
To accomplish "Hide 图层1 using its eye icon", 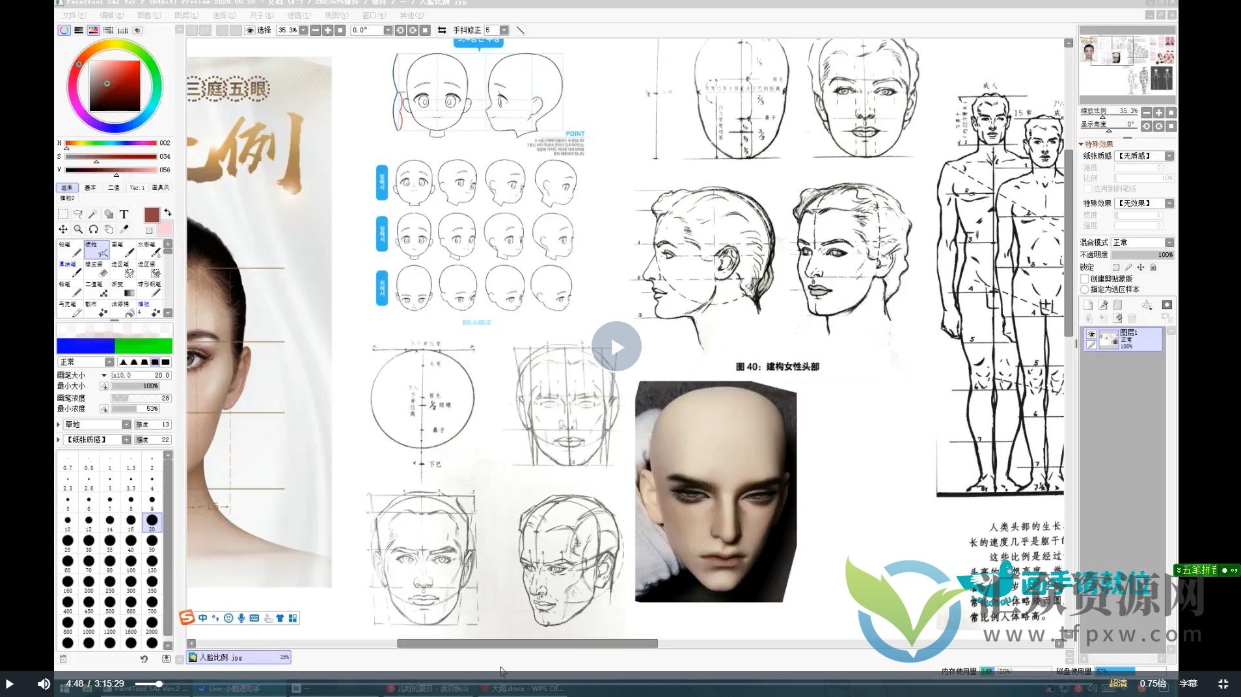I will tap(1091, 334).
